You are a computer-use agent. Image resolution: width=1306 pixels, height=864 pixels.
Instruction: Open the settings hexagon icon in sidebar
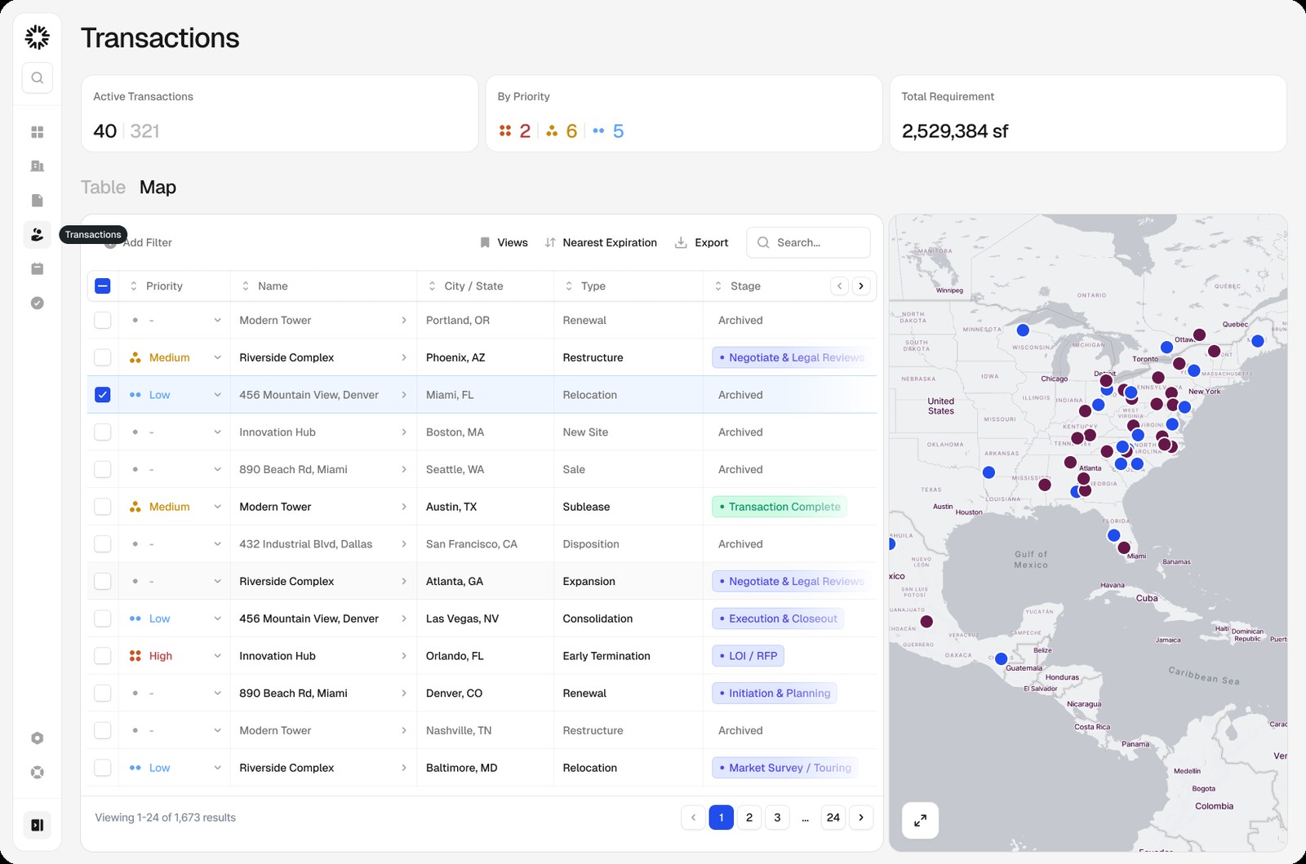point(37,738)
